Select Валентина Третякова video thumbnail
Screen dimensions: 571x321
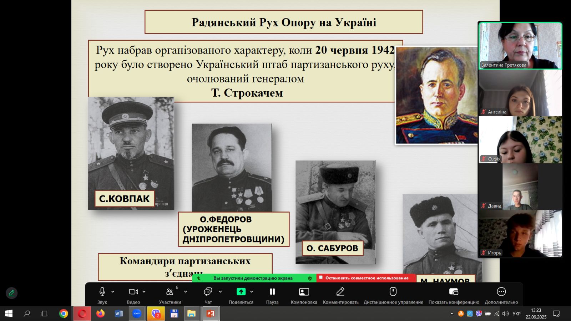(x=520, y=46)
